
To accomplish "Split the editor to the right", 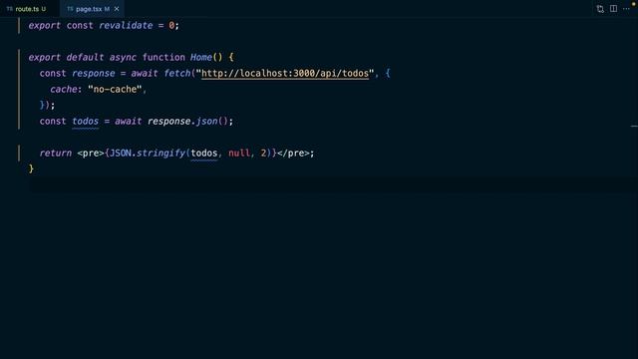I will (613, 9).
